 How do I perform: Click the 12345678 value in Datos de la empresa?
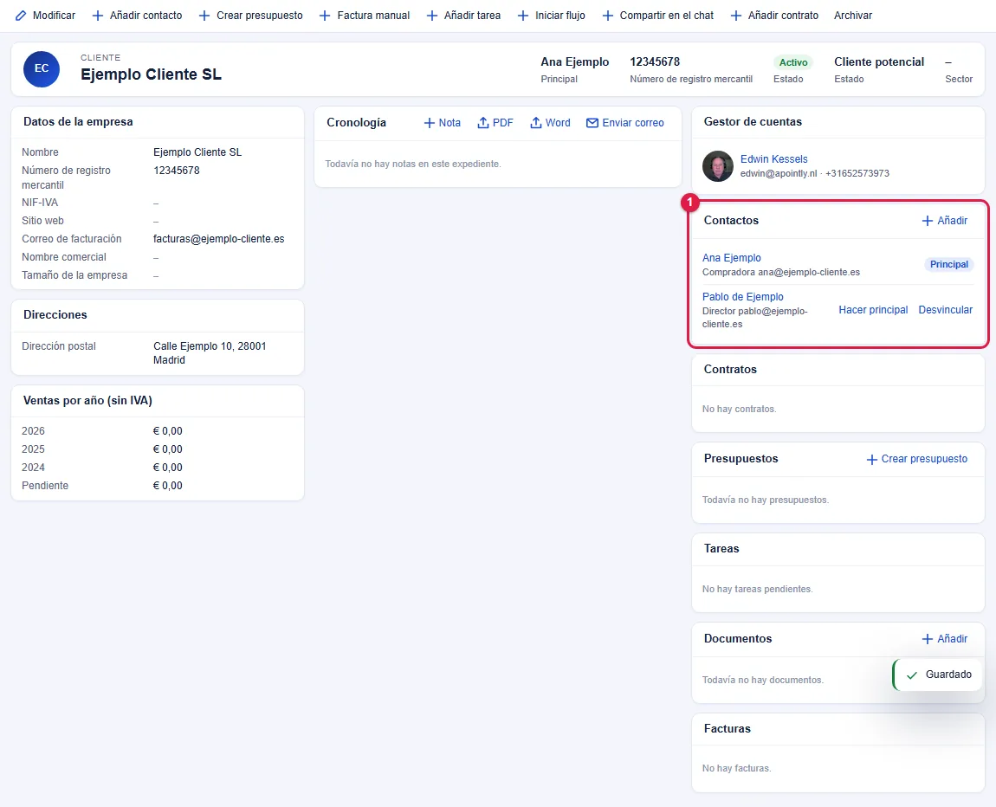click(177, 171)
